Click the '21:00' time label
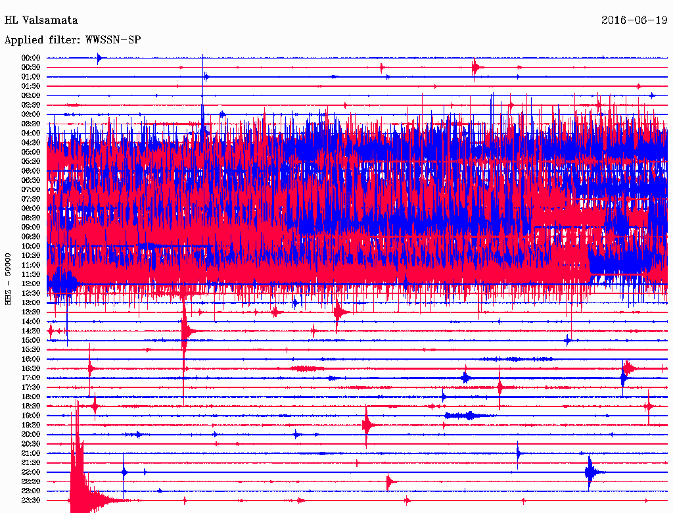Screen dimensions: 673x513 [31, 453]
